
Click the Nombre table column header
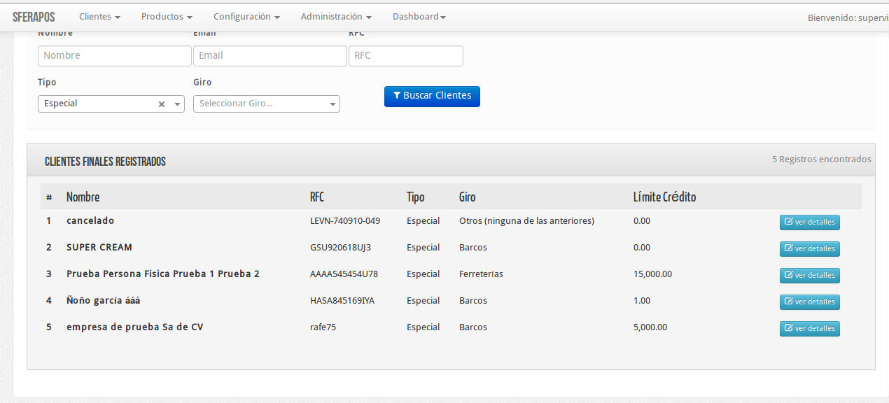coord(83,197)
